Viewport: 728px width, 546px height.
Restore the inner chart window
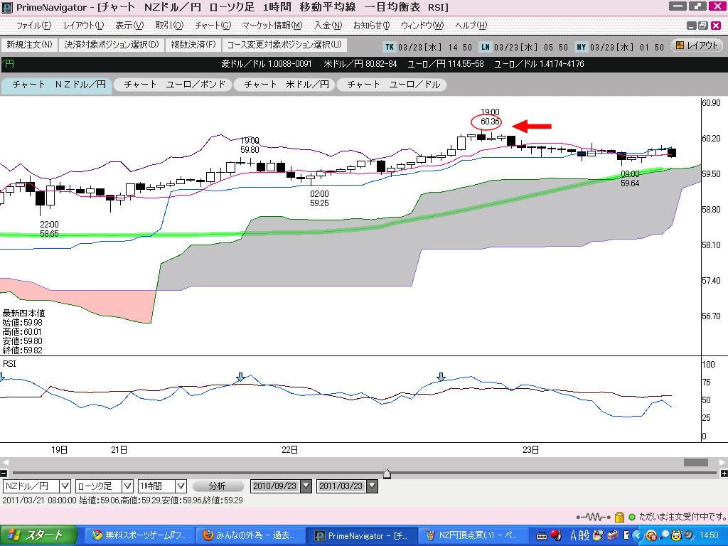[x=702, y=26]
